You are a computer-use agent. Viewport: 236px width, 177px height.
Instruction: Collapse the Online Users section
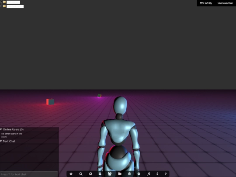pos(1,129)
